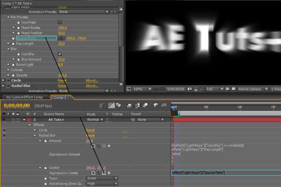Toggle transparency grid checkerboard icon
Screen dimensions: 281x187
(x=234, y=89)
